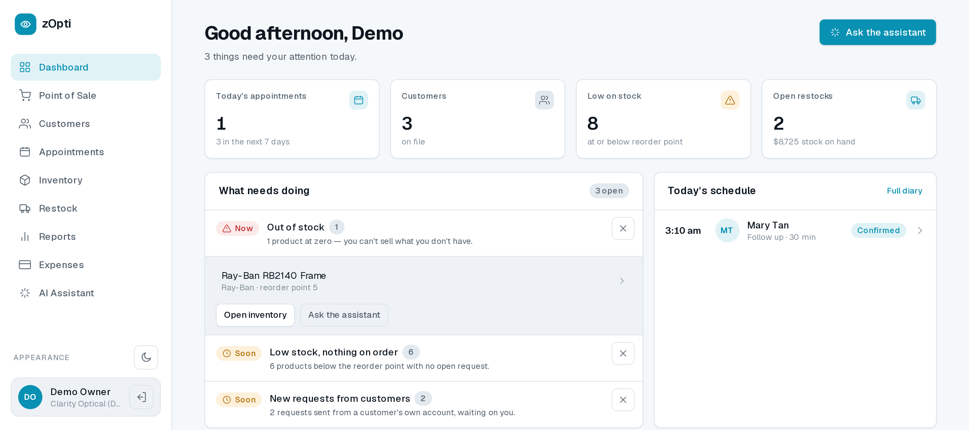Click the Restock truck icon

click(x=25, y=208)
